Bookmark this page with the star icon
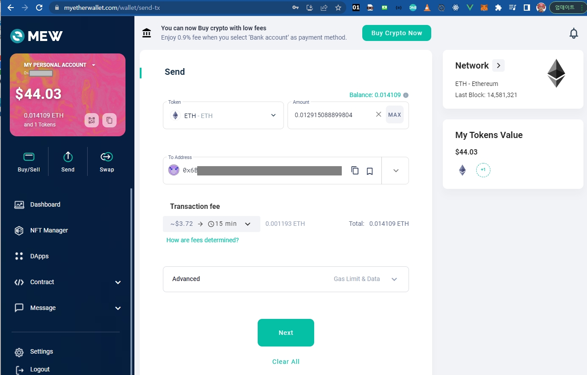The height and width of the screenshot is (375, 587). 338,8
